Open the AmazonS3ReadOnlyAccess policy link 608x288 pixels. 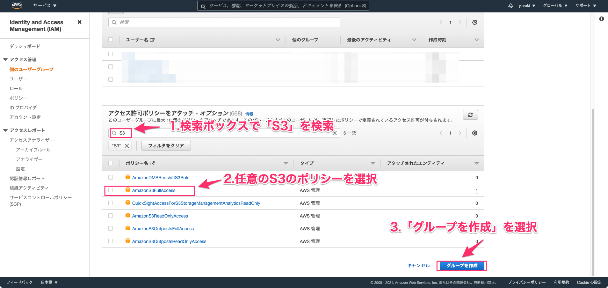[x=160, y=216]
